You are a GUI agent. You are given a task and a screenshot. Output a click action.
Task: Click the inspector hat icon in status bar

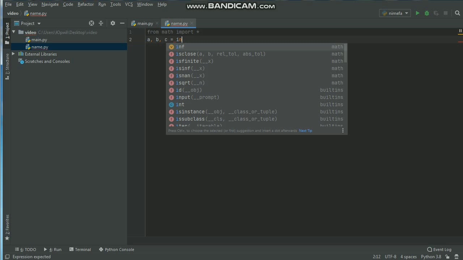click(x=456, y=257)
